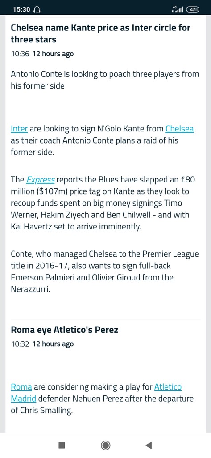Tap the 10:32 article timestamp
This screenshot has height=458, width=211.
coord(20,344)
